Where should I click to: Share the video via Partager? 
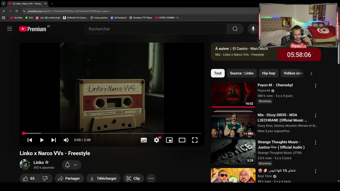(69, 179)
